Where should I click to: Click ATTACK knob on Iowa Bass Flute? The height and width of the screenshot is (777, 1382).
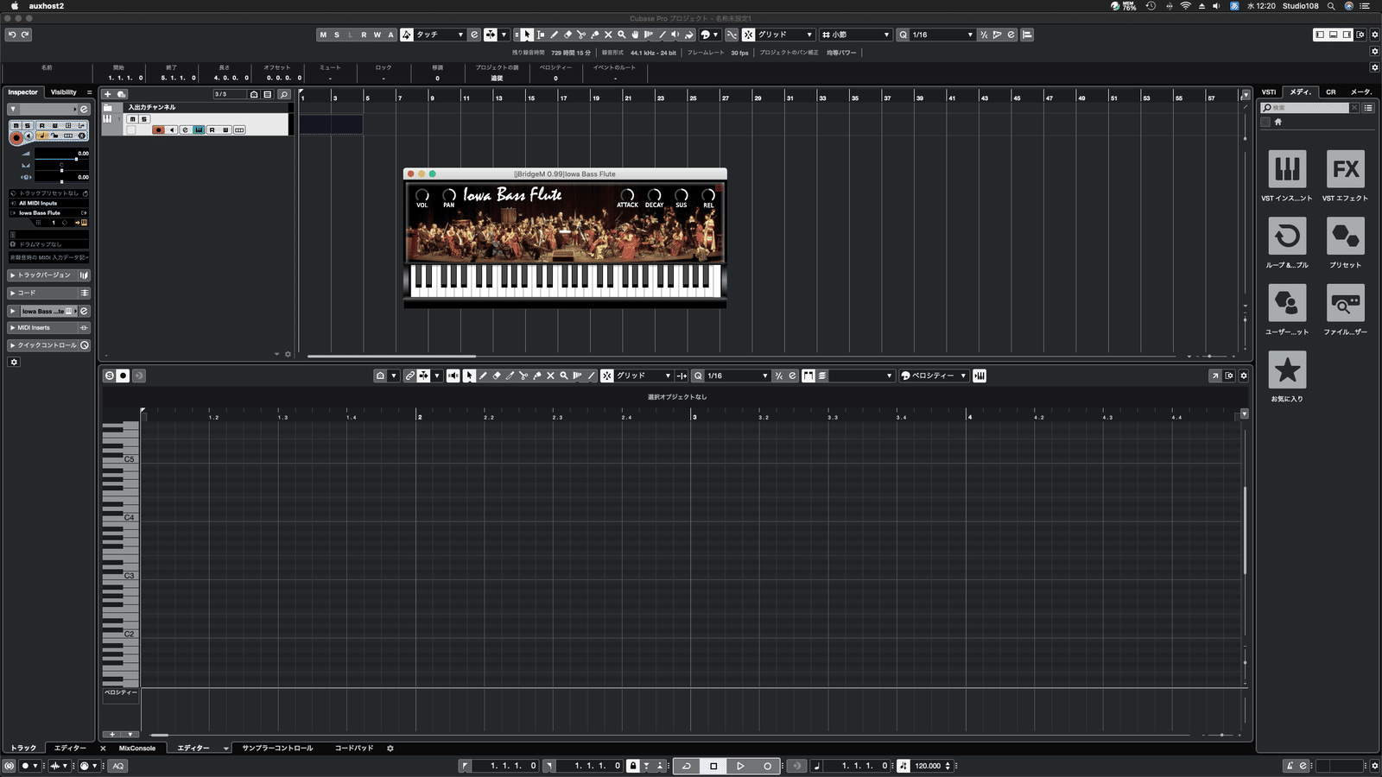point(627,195)
